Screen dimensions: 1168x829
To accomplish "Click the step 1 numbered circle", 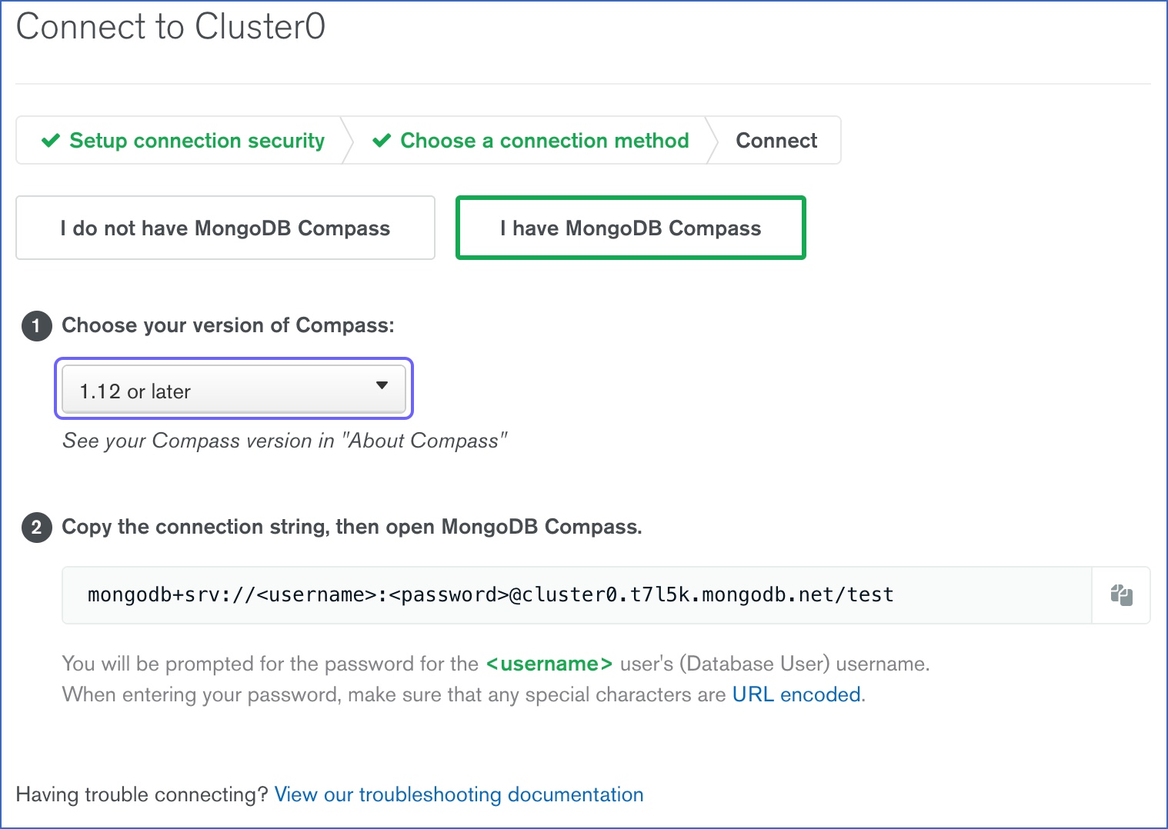I will click(36, 326).
